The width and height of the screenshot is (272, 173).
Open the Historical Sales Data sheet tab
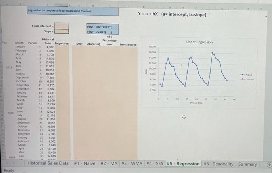48,163
